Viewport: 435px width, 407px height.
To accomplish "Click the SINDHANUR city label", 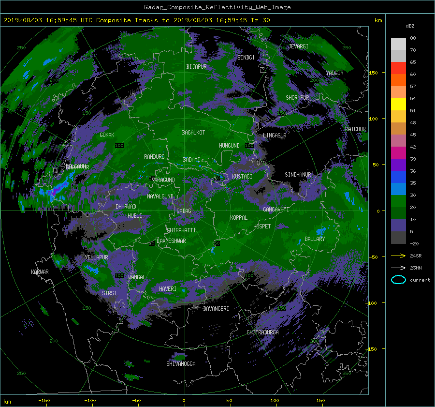I will tap(298, 175).
